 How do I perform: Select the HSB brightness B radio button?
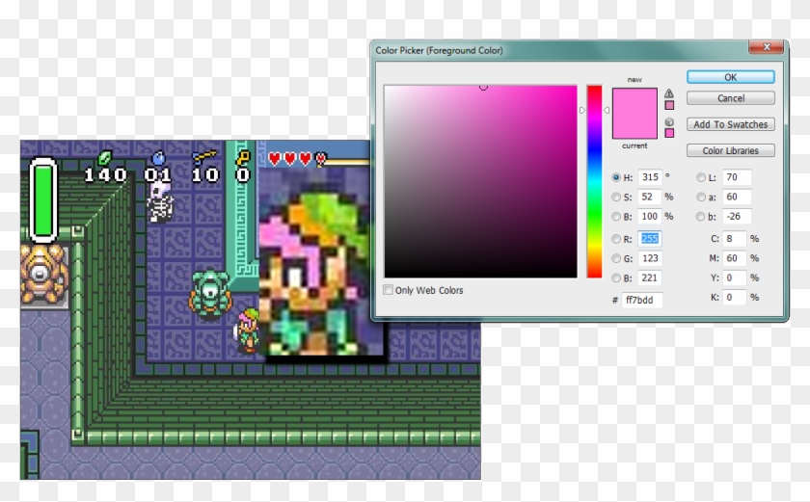pyautogui.click(x=616, y=217)
